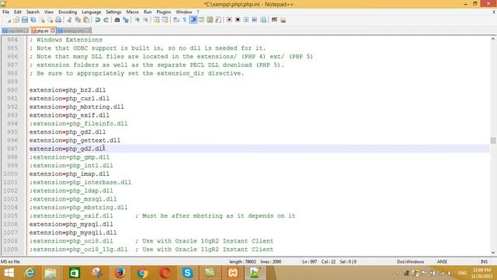Create a new document from the toolbar

click(9, 20)
